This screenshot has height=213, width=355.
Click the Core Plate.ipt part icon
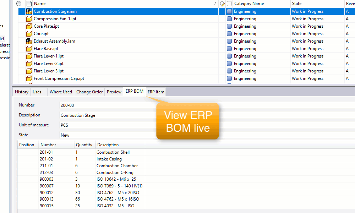pos(29,26)
